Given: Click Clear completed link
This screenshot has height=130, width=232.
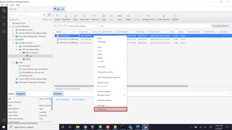Looking at the screenshot, I should pos(62,100).
